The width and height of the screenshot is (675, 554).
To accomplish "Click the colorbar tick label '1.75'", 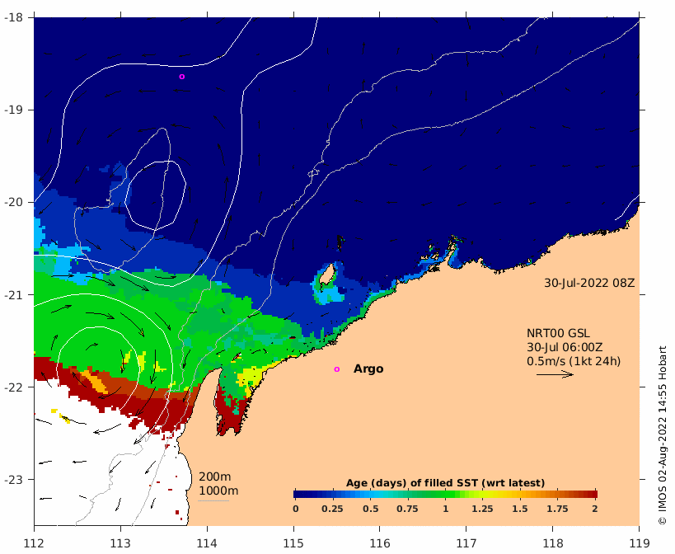I will click(557, 509).
